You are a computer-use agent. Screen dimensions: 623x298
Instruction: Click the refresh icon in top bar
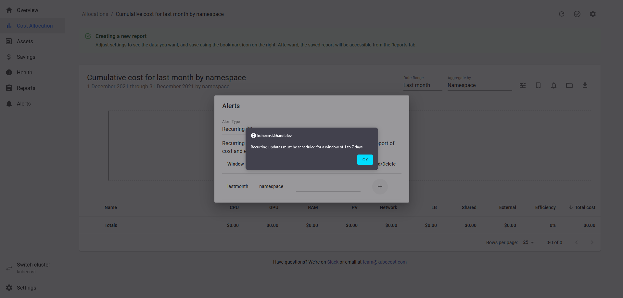(562, 14)
